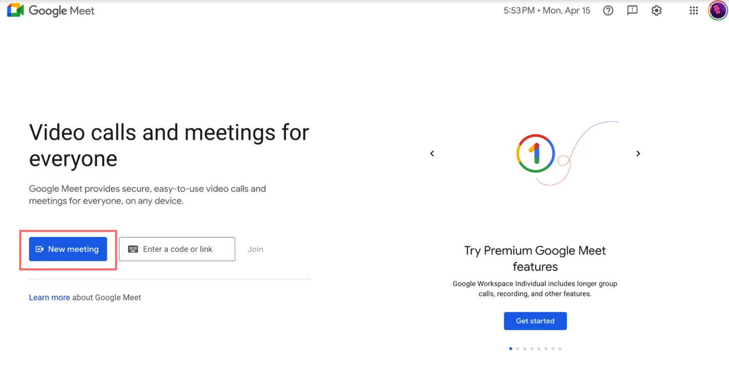Click 'Google Meet provides secure' description text
Screen dimensions: 729x384
147,195
